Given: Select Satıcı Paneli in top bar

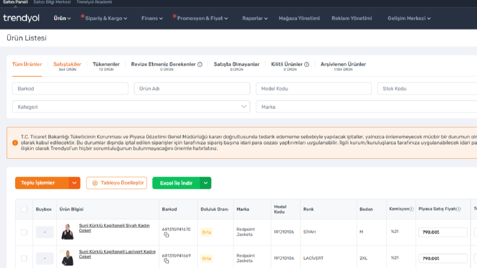Looking at the screenshot, I should (x=15, y=2).
